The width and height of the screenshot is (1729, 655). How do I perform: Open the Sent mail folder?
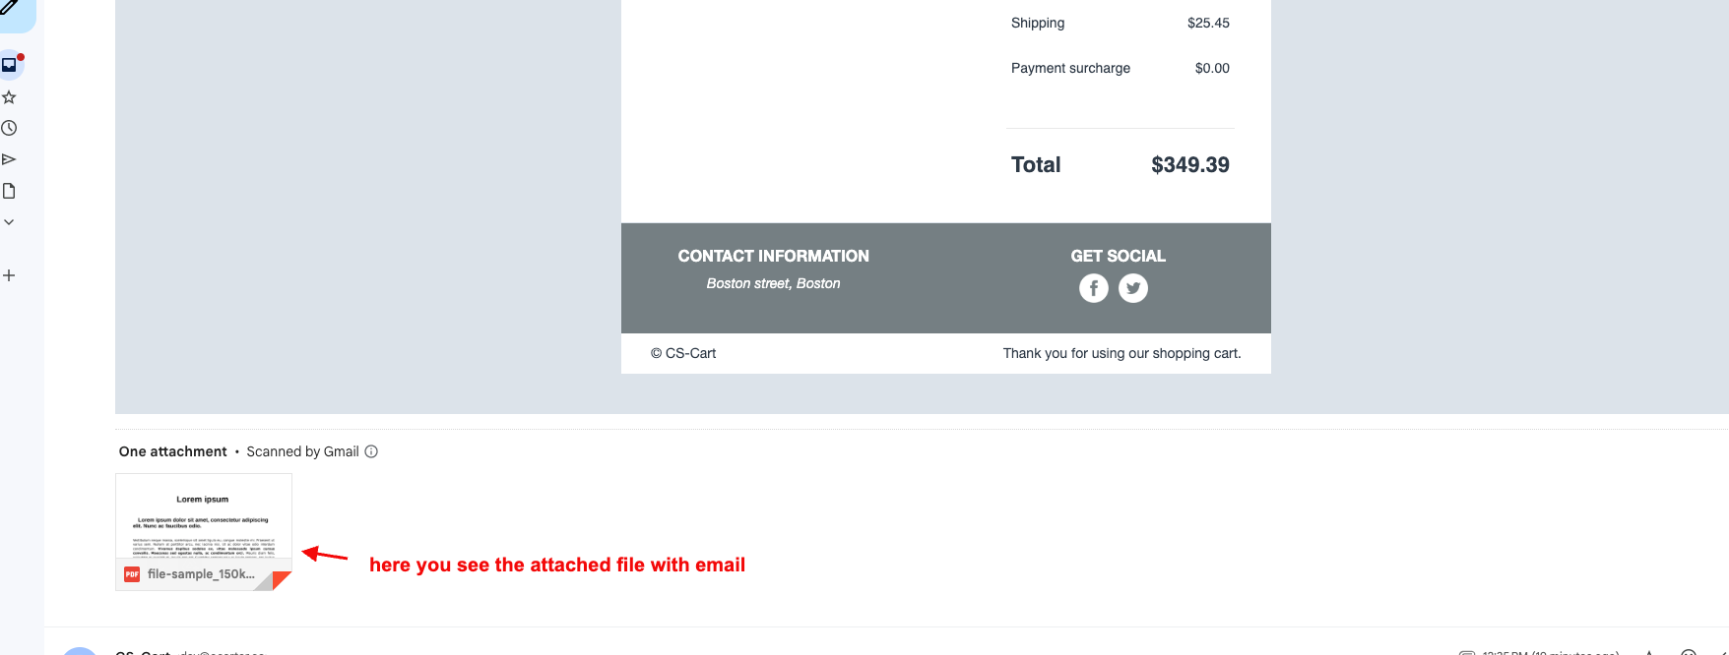[9, 159]
